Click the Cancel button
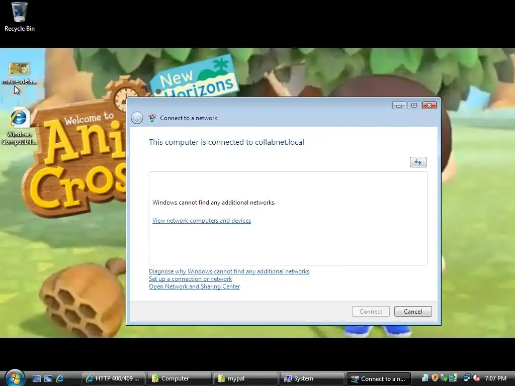Image resolution: width=515 pixels, height=386 pixels. (413, 311)
